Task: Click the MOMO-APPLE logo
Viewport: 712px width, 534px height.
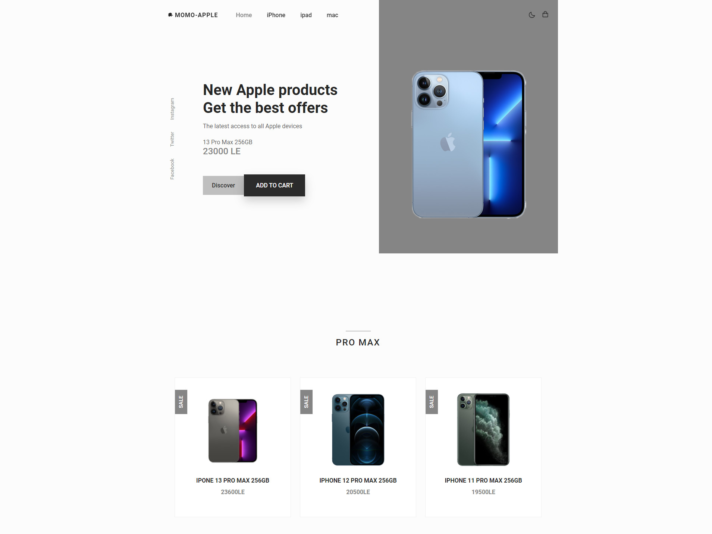Action: click(193, 15)
